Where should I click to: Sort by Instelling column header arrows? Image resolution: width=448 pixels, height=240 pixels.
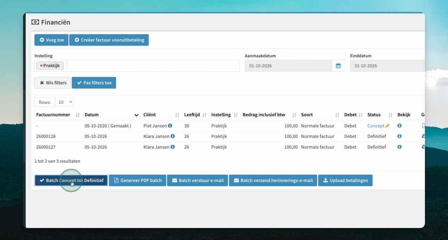click(x=236, y=115)
